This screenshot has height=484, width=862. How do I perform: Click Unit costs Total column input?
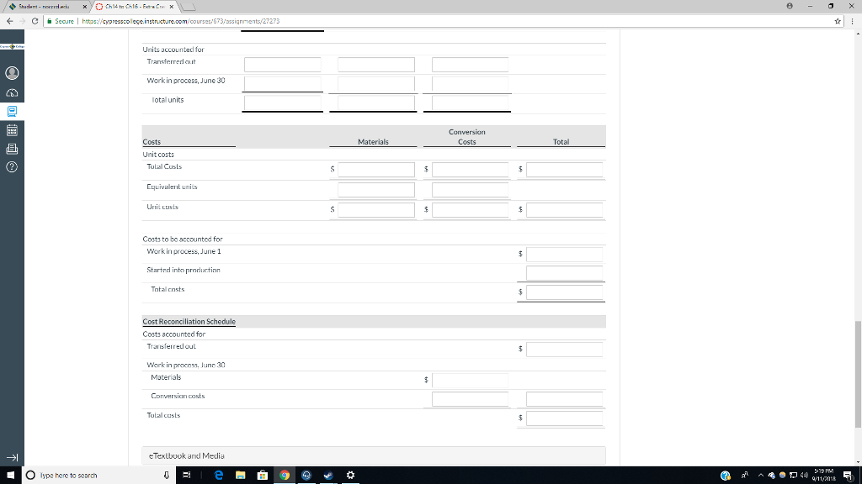[x=564, y=209]
